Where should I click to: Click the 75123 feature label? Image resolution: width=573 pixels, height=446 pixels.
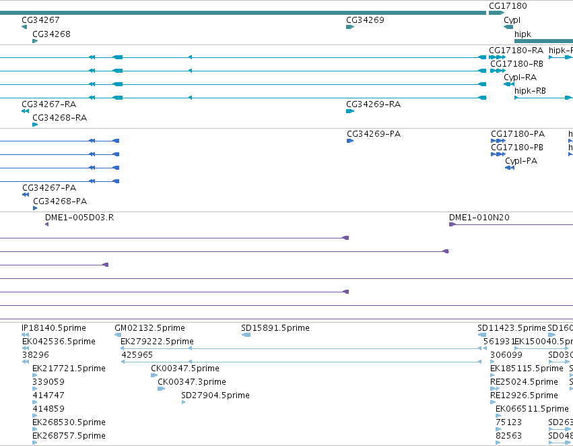point(508,422)
